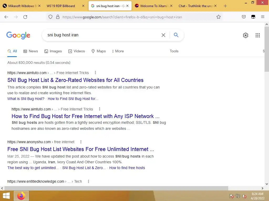Open SNI Bug Host List & Zero-Rated result
Viewport: 269px width, 201px height.
[x=75, y=80]
